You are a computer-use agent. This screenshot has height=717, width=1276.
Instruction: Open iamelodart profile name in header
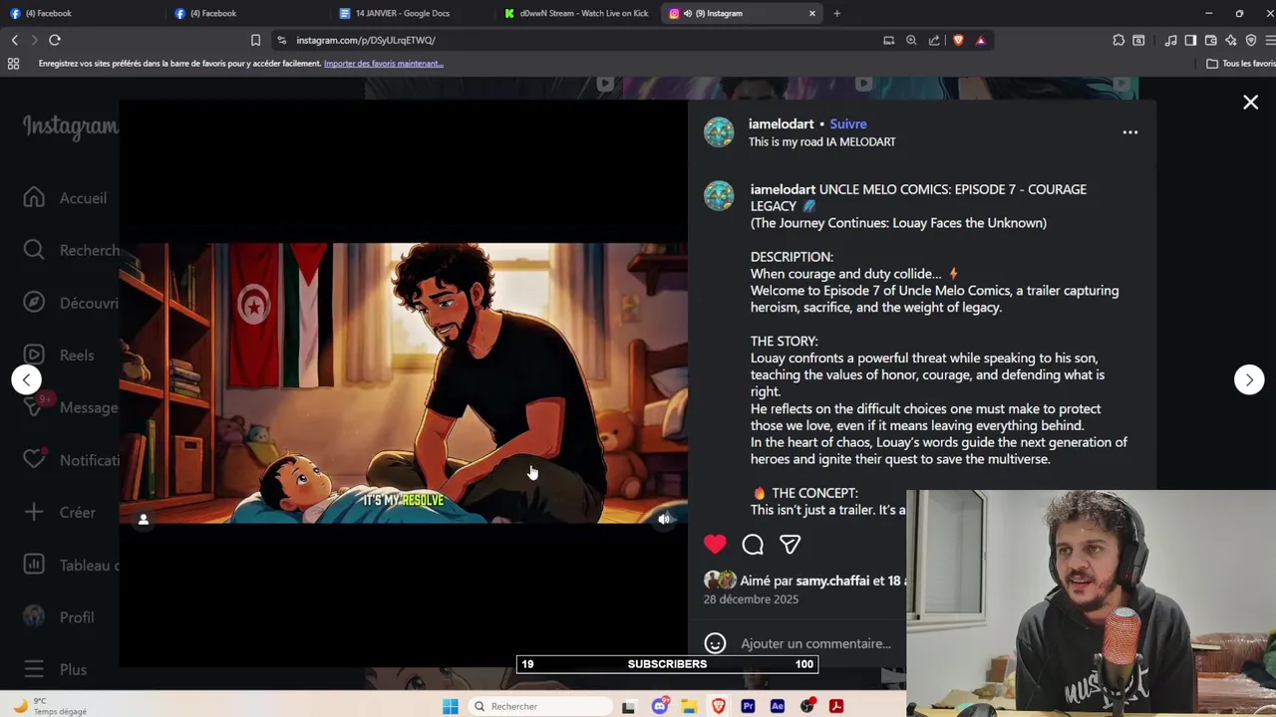coord(781,123)
